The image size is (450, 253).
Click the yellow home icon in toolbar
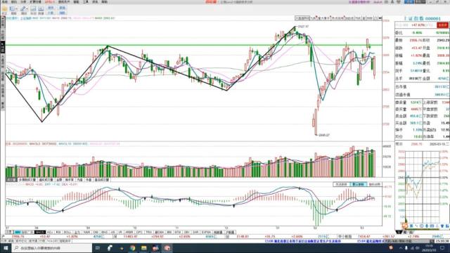coord(4,8)
